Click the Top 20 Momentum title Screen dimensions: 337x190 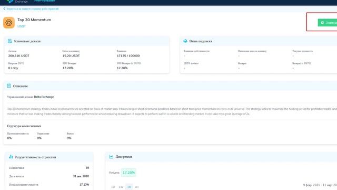(x=34, y=20)
